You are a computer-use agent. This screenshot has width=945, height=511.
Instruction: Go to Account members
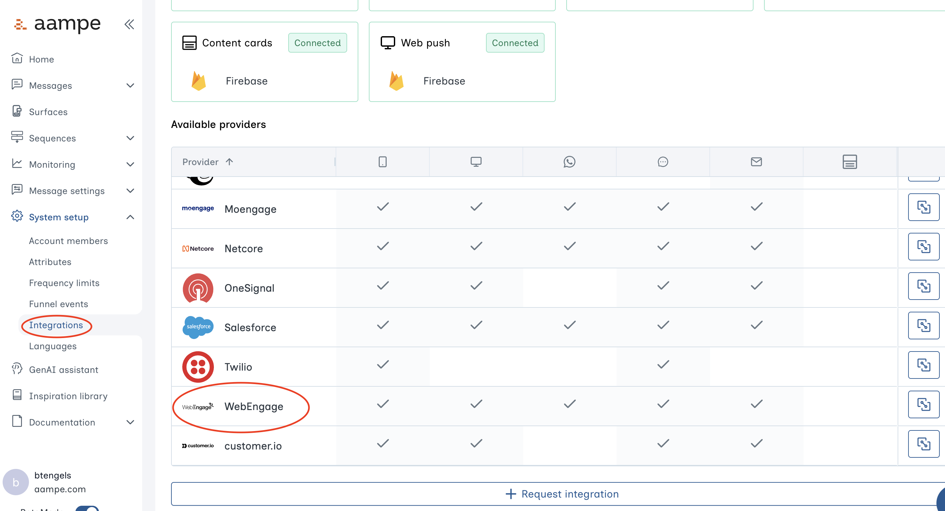pos(68,240)
